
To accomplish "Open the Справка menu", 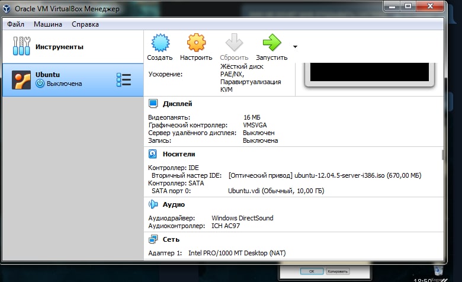I will tap(85, 24).
